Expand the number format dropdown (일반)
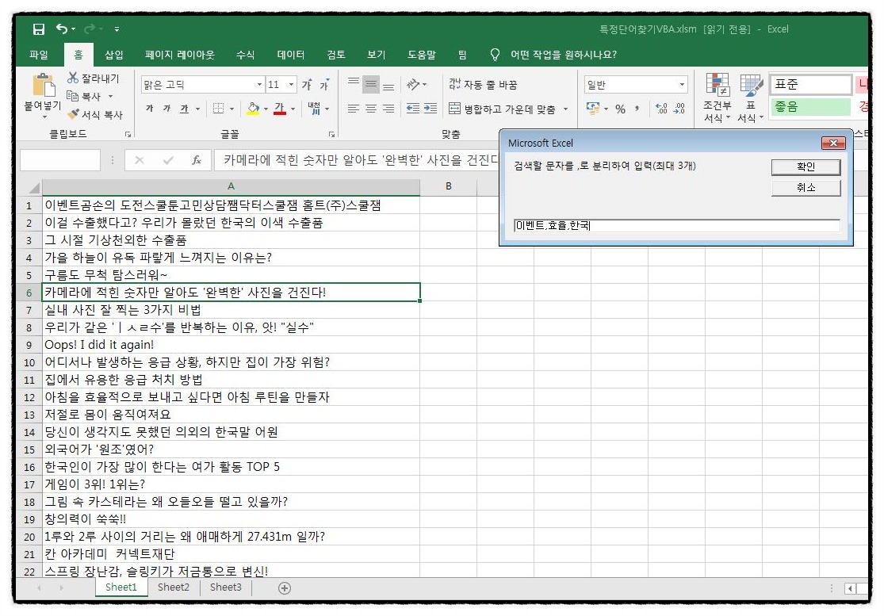This screenshot has height=616, width=884. 682,85
